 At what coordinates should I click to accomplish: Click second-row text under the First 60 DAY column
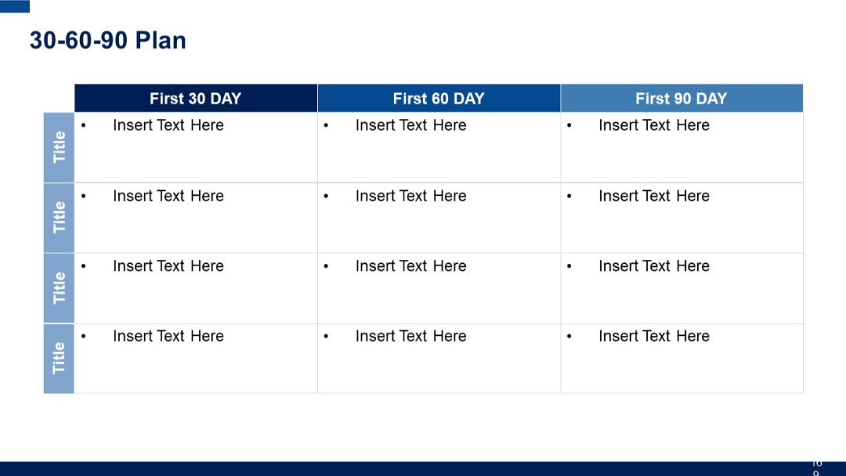tap(411, 196)
